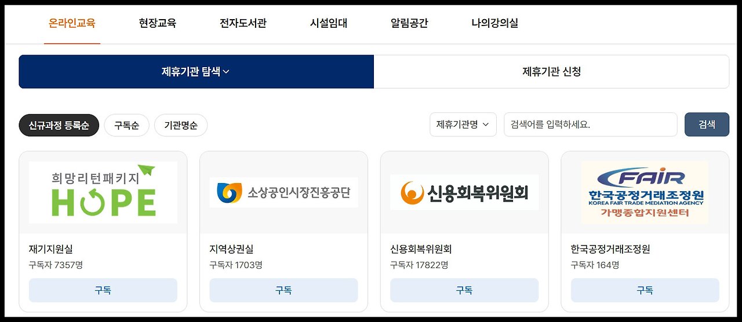Subscribe to 신용회복위원회 with 구독 button

[x=464, y=290]
